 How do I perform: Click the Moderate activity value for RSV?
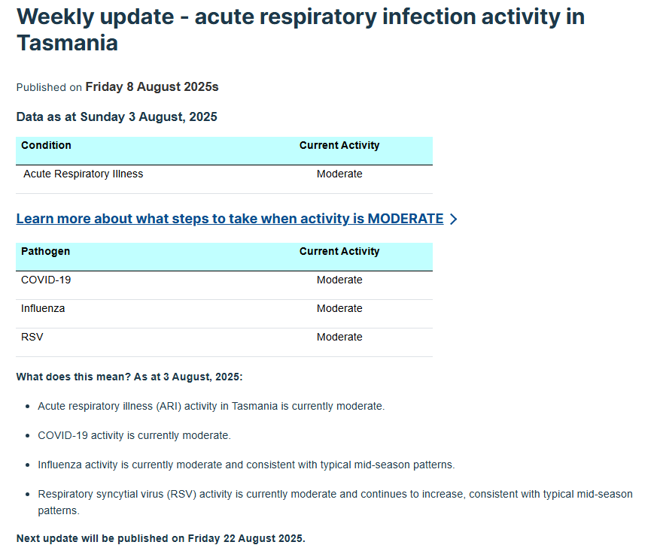click(339, 337)
